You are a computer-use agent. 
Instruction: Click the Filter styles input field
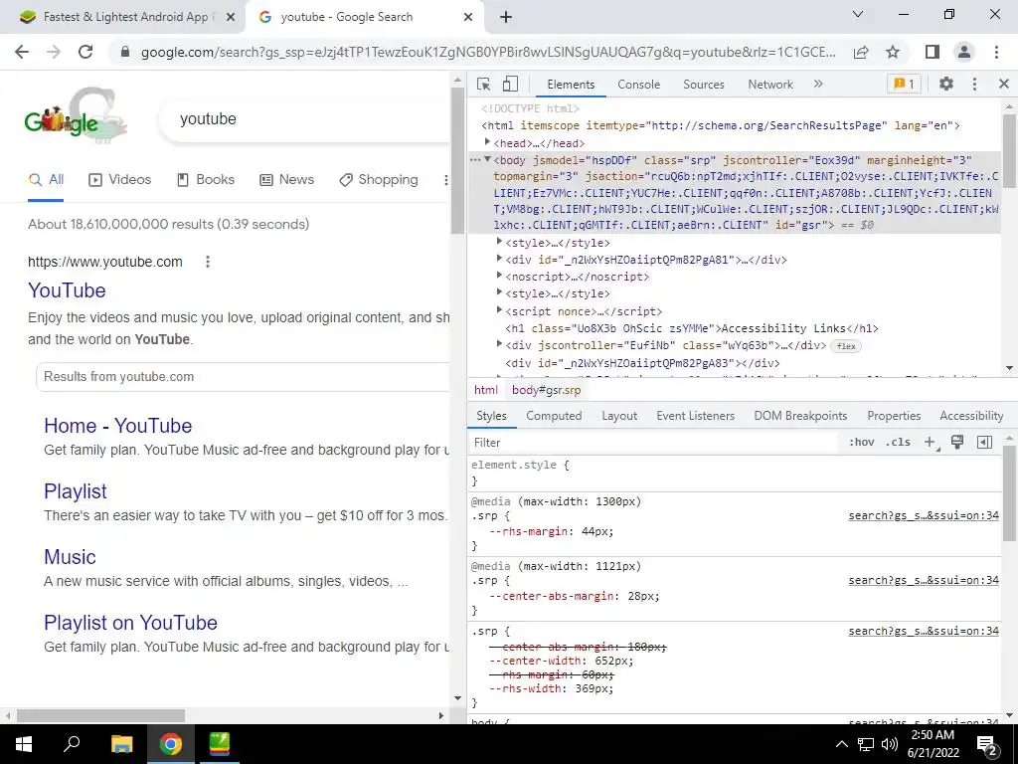(x=654, y=443)
